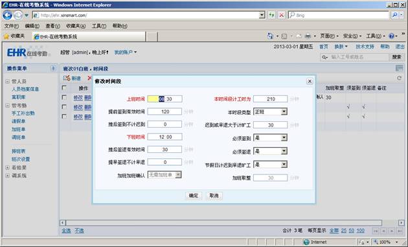Click the horizontal scrollbar left arrow
The height and width of the screenshot is (247, 408).
point(63,223)
